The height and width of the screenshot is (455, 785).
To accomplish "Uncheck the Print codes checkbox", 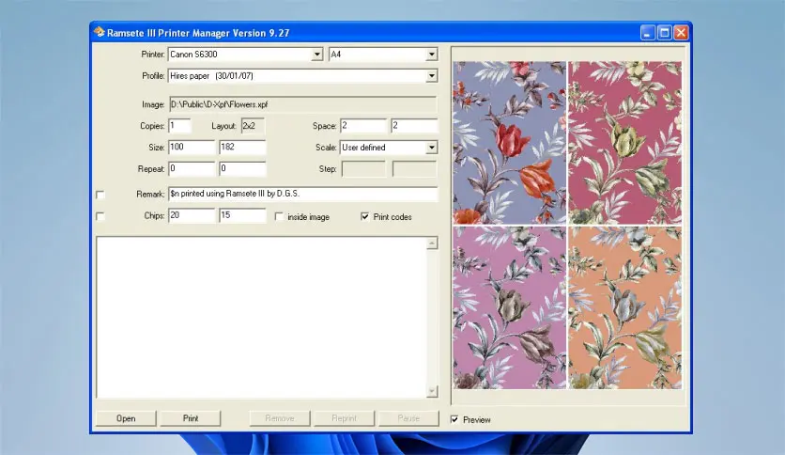I will point(365,216).
